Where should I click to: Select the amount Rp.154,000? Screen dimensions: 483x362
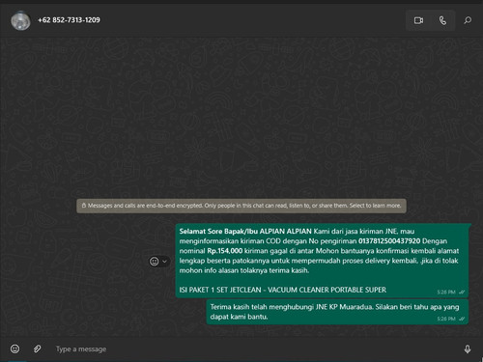225,251
